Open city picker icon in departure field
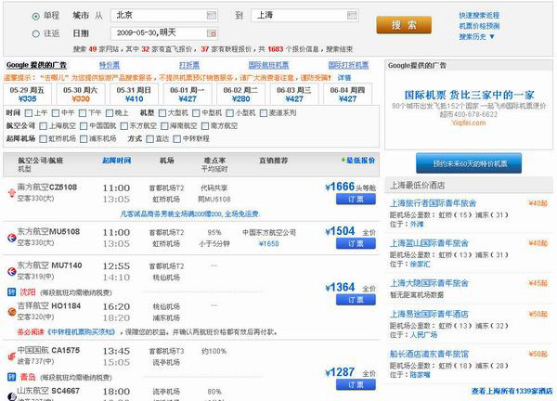The image size is (557, 401). 211,15
